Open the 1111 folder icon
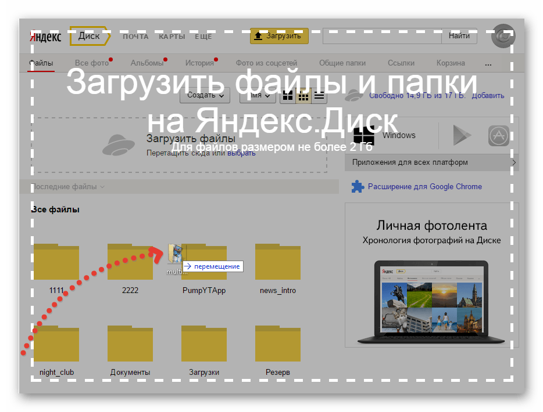The image size is (543, 412). click(56, 262)
